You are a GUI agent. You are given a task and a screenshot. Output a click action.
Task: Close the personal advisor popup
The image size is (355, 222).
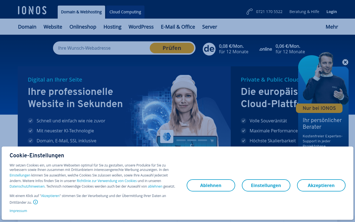click(345, 62)
